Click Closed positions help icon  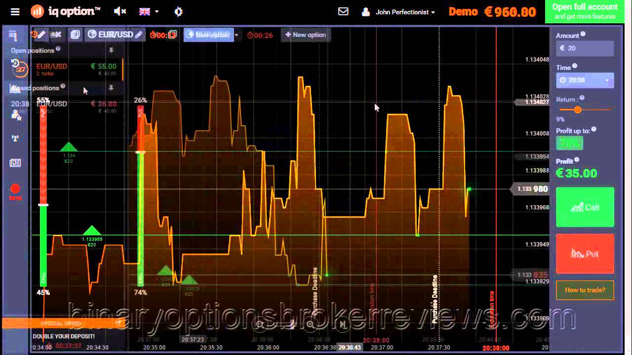(63, 87)
